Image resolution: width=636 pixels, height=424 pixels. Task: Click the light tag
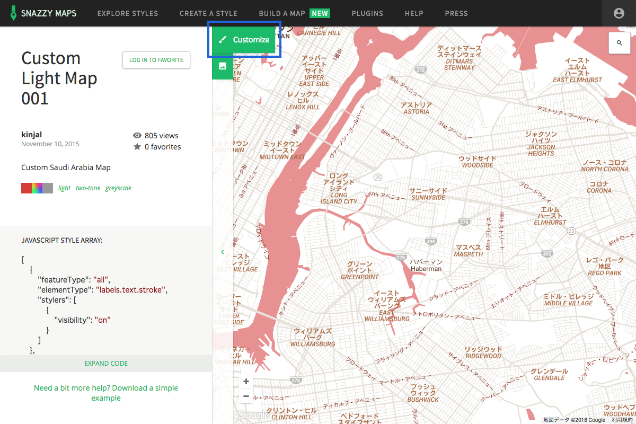pos(64,188)
